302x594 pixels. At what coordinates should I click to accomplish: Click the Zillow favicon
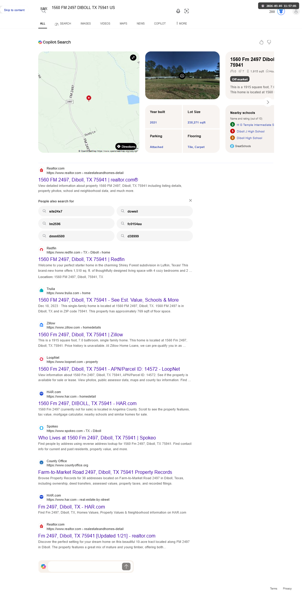41,325
